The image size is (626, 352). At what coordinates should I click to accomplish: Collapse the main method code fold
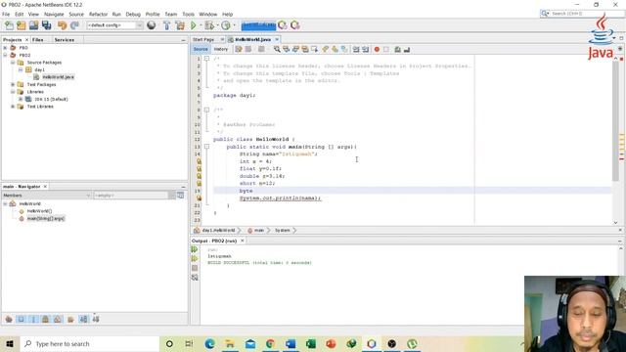point(206,147)
